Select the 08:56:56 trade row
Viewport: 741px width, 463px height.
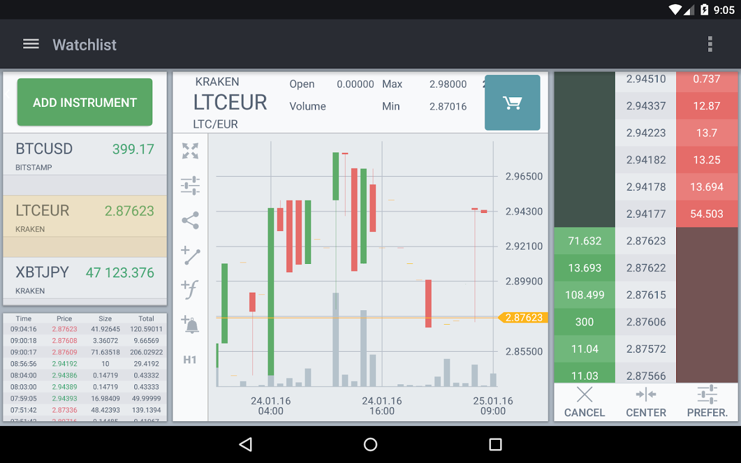point(85,364)
